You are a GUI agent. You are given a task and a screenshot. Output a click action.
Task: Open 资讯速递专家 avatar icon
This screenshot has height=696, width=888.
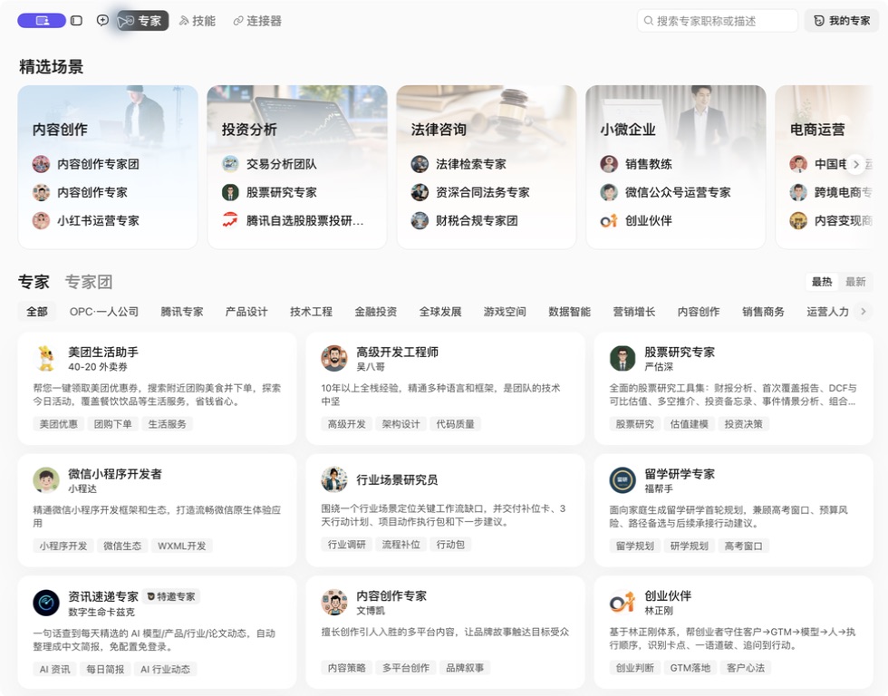click(x=46, y=603)
